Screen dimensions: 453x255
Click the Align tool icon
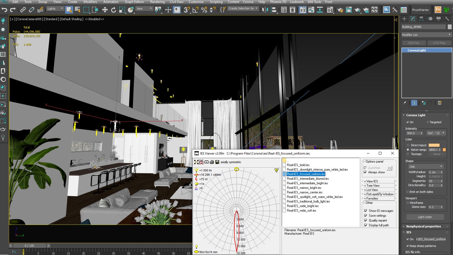click(274, 10)
